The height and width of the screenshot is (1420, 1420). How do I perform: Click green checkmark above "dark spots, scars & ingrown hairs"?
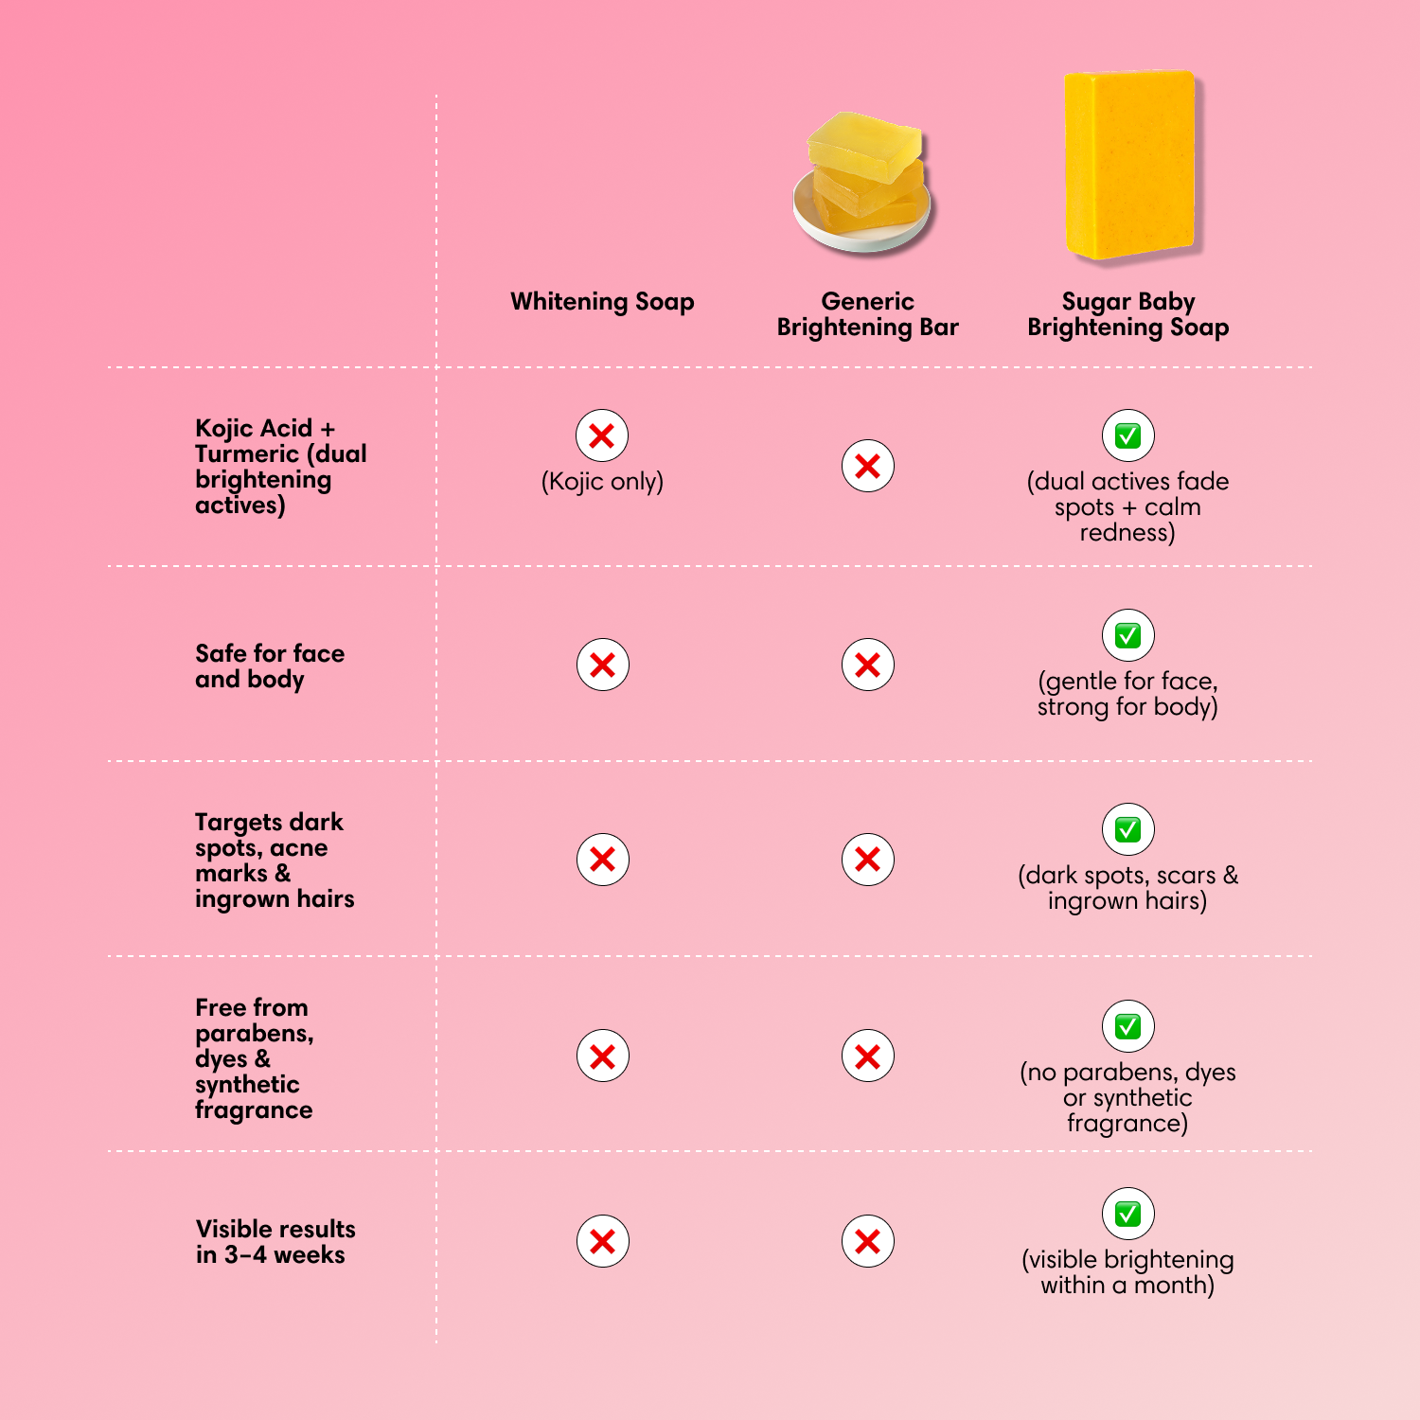tap(1127, 830)
